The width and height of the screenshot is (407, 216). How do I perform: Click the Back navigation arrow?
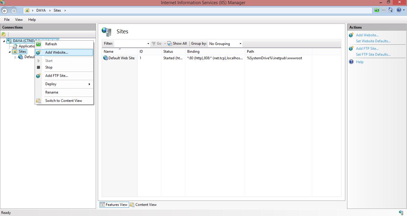click(4, 11)
